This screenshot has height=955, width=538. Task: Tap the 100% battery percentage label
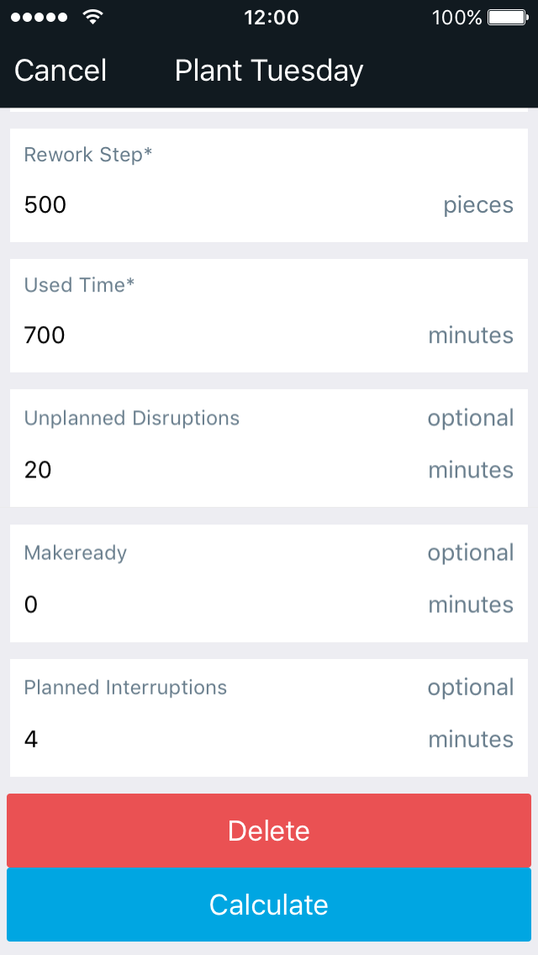coord(457,16)
